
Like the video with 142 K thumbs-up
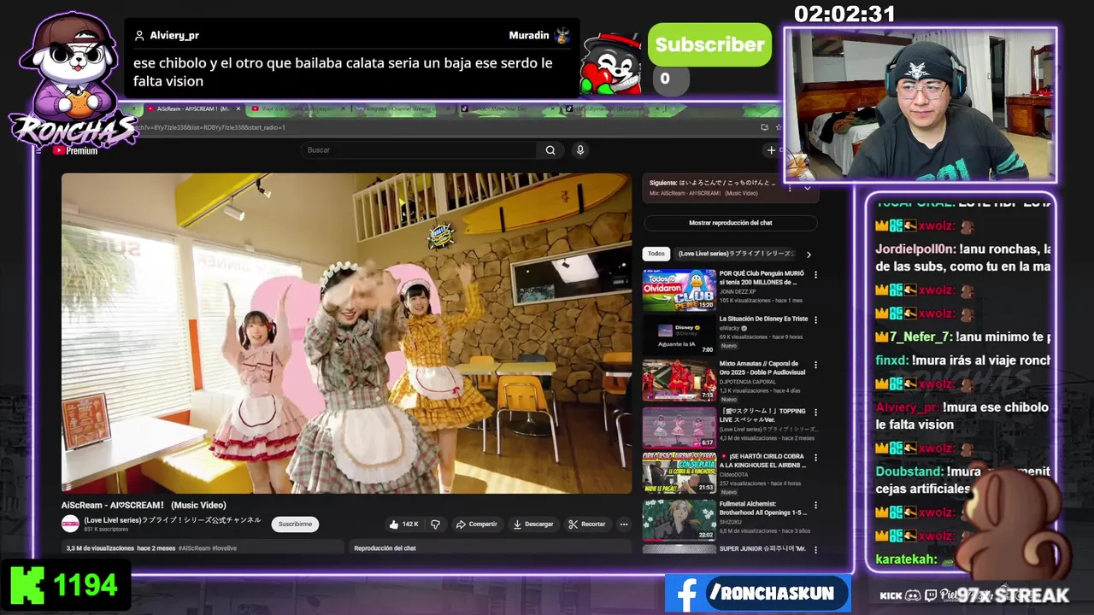click(x=403, y=524)
